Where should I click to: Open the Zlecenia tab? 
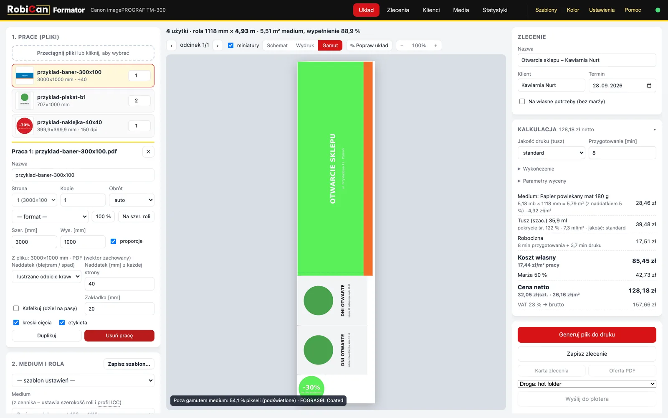pos(398,10)
